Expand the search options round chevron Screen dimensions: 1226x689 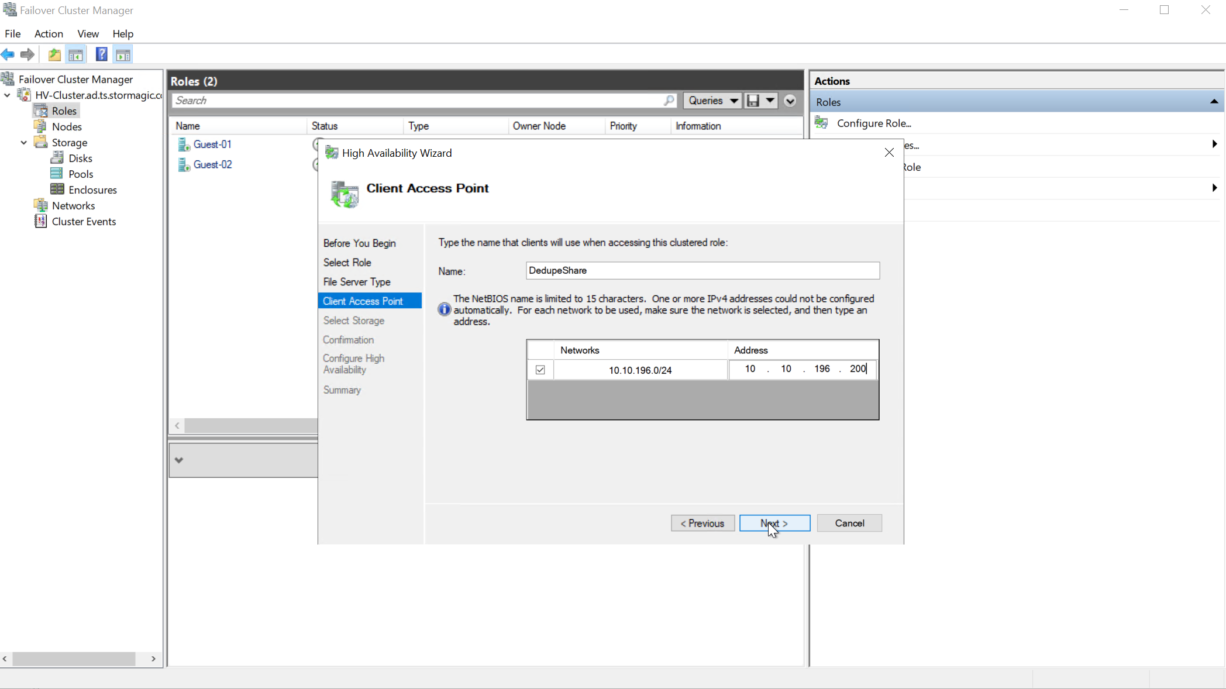click(x=790, y=101)
